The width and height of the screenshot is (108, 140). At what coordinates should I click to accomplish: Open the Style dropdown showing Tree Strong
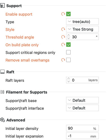point(82,29)
